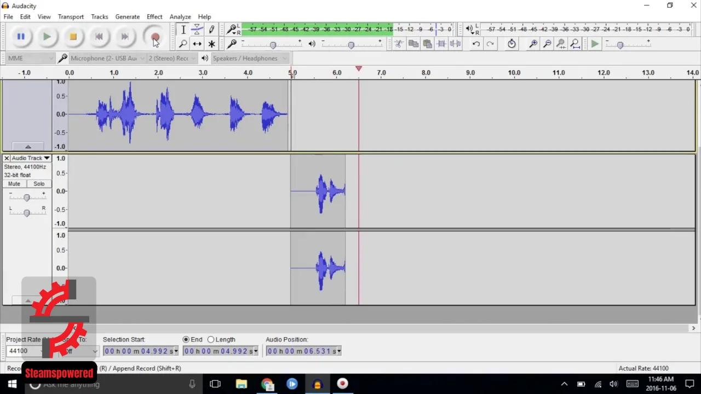
Task: Open Audio Position time format arrow
Action: (x=339, y=351)
